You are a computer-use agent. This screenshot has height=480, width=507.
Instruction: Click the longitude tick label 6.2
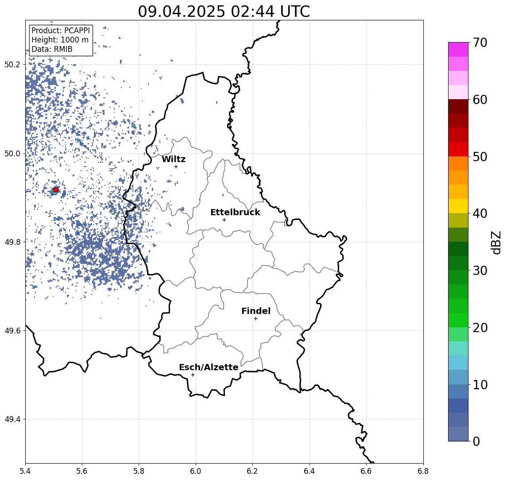pyautogui.click(x=252, y=471)
